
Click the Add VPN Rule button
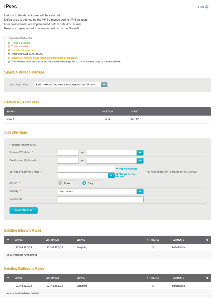coord(23,210)
